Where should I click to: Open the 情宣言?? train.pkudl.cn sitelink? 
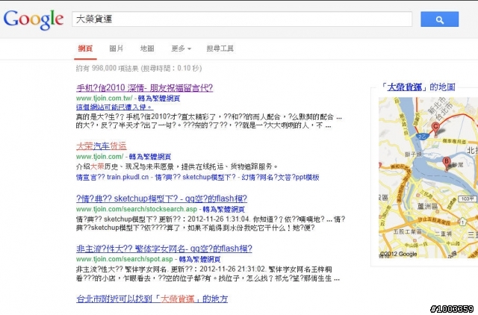click(x=113, y=177)
